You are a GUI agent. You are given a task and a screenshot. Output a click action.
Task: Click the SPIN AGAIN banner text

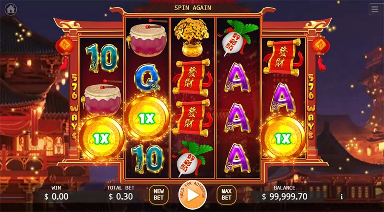(192, 8)
